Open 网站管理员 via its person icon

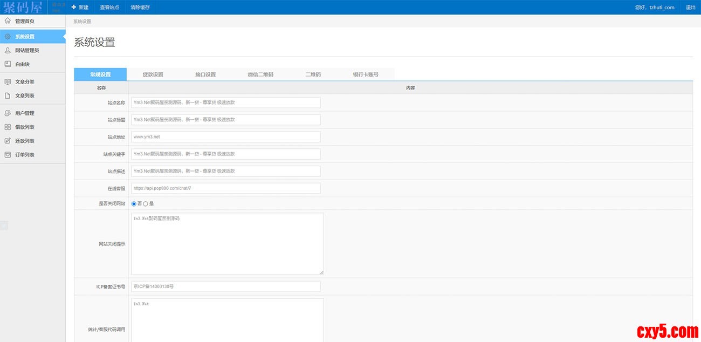8,50
